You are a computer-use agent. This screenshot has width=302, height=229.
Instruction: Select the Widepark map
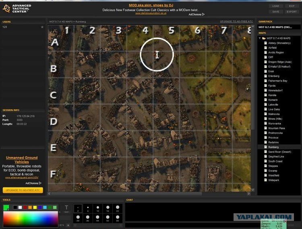273,180
